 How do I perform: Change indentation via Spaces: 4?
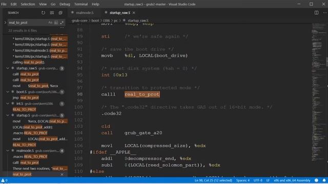point(243,180)
